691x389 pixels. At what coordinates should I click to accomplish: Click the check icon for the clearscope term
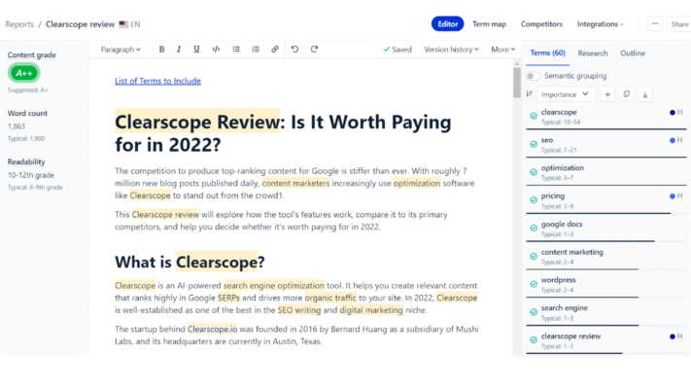(x=534, y=116)
